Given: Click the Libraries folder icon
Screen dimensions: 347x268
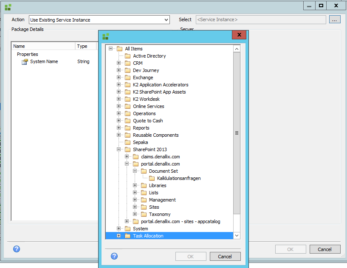Looking at the screenshot, I should (x=144, y=185).
